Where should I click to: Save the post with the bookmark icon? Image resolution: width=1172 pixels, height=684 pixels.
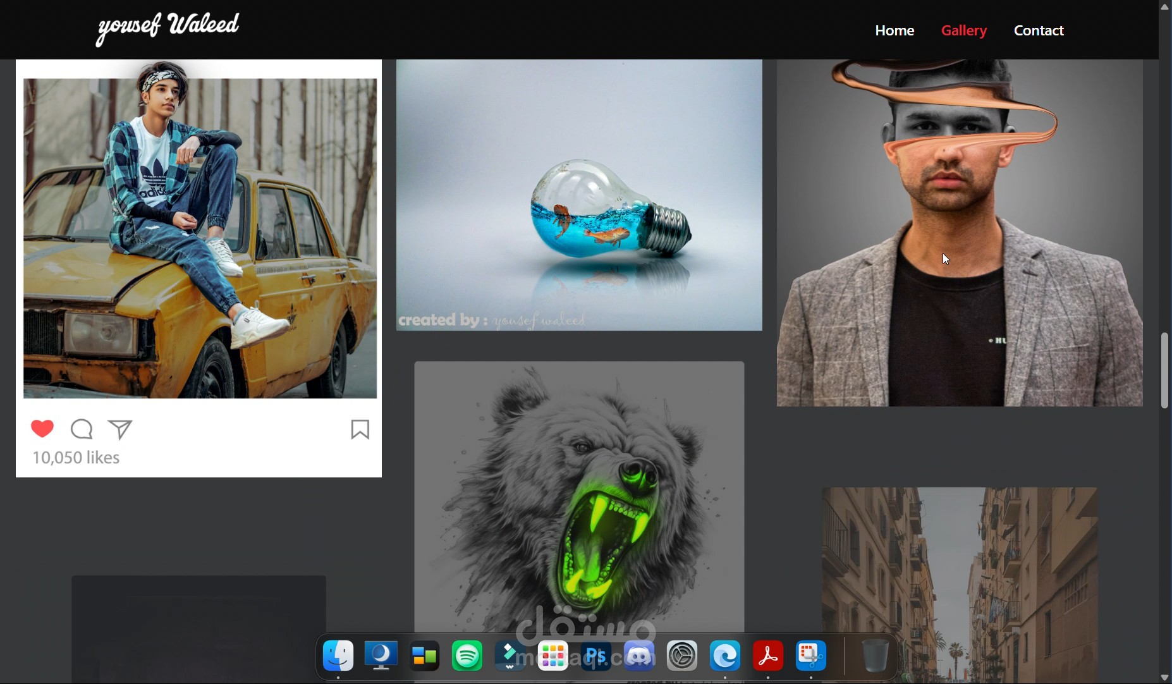tap(360, 429)
